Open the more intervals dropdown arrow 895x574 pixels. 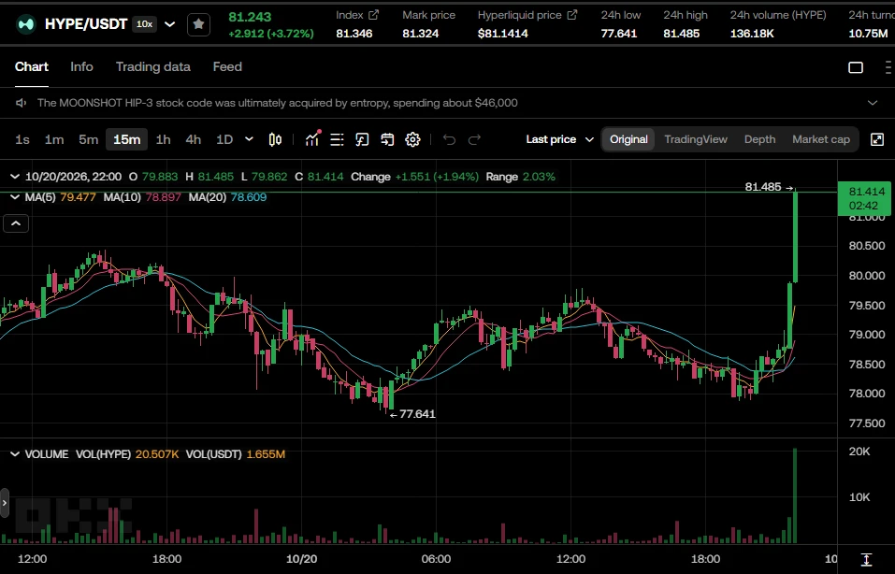point(249,139)
